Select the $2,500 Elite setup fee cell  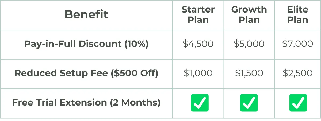[298, 73]
